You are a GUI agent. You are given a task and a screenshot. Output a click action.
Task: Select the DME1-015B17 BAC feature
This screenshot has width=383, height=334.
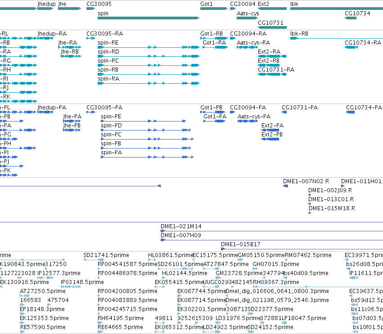point(302,249)
